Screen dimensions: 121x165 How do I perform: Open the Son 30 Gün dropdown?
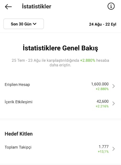24,24
